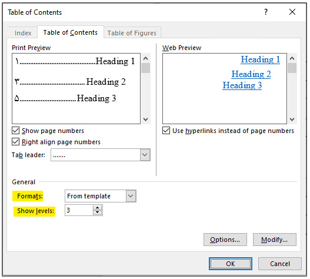The image size is (310, 279).
Task: Click the help question mark icon
Action: (x=266, y=12)
